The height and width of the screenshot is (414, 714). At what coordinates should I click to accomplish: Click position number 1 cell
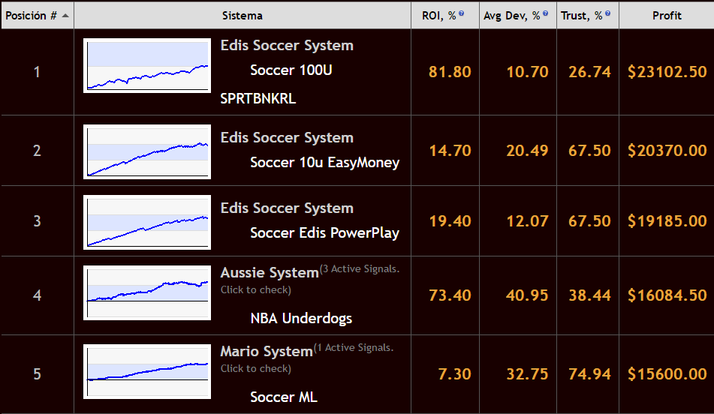38,72
